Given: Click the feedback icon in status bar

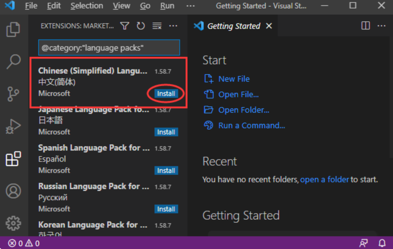Looking at the screenshot, I should click(x=363, y=243).
